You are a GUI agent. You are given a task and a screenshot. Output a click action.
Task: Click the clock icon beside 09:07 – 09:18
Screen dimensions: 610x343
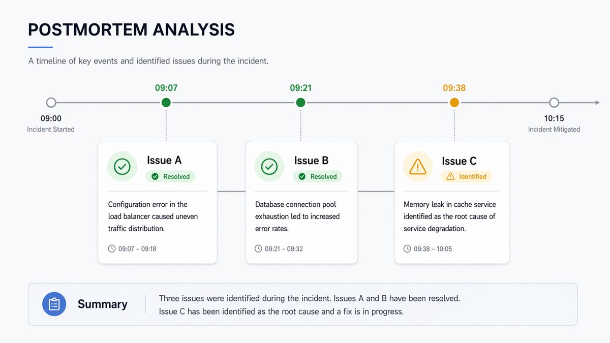pos(112,249)
